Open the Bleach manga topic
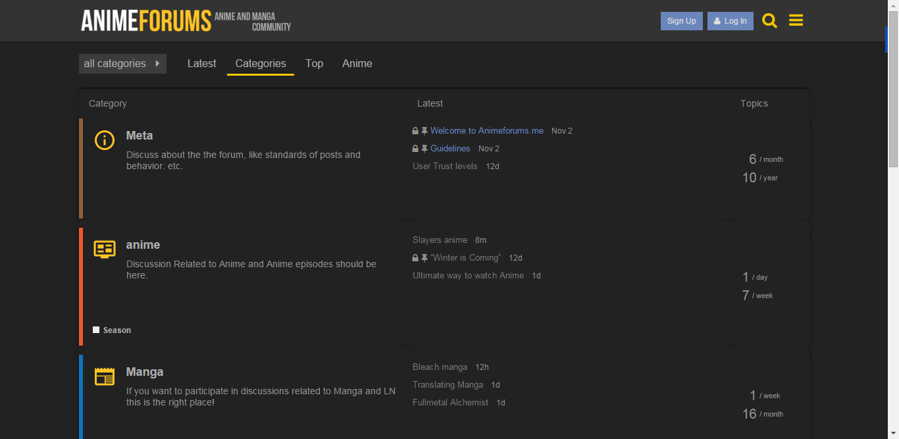 [440, 367]
